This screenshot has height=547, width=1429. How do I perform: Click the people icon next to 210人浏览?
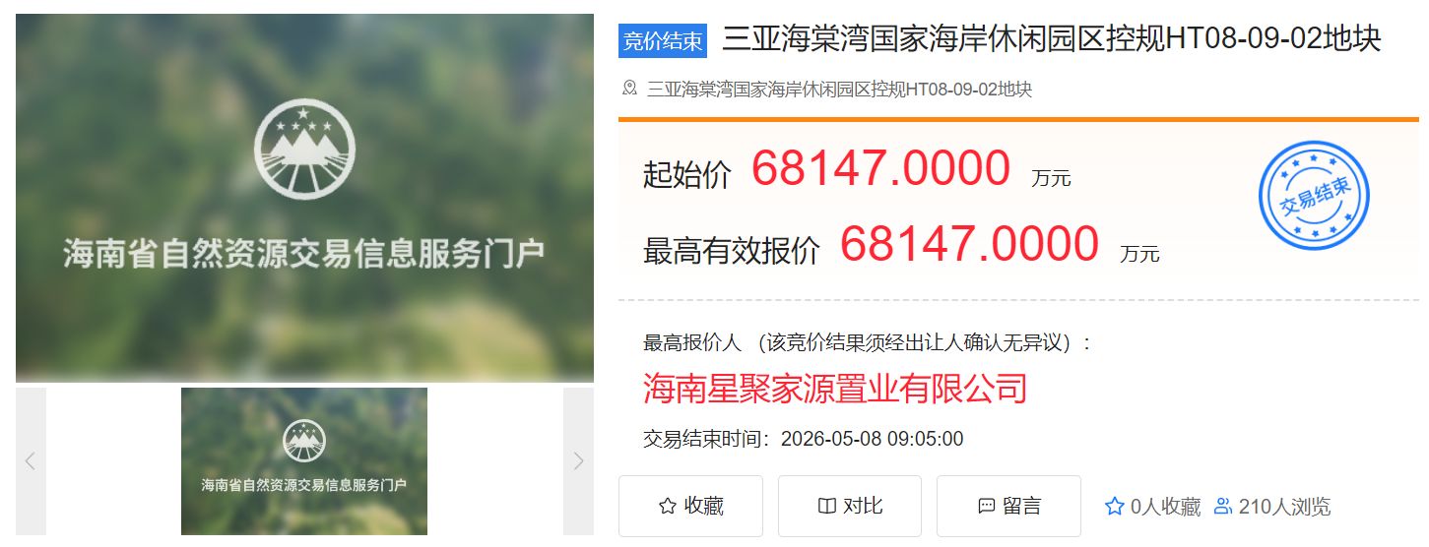[x=1223, y=507]
